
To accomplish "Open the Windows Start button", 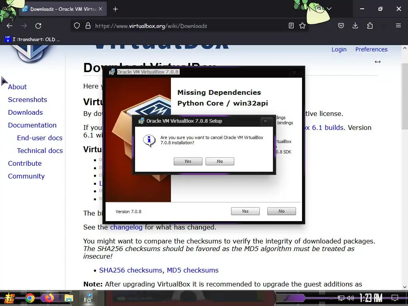I will [x=9, y=298].
